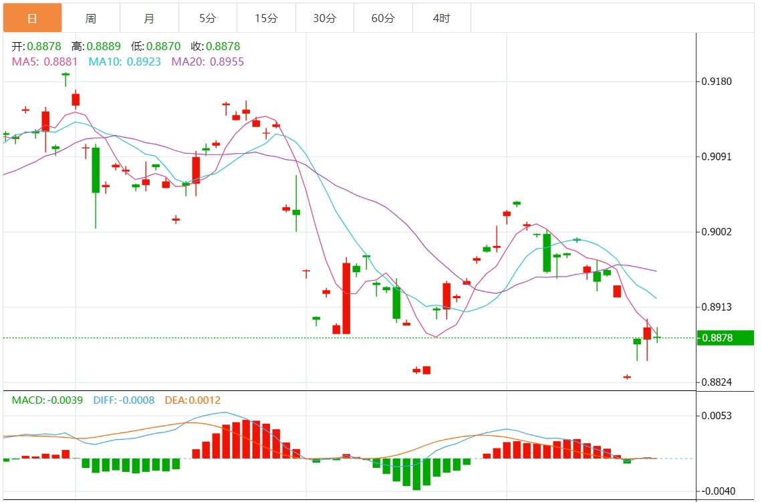Viewport: 762px width, 502px height.
Task: Switch to the 月 monthly tab
Action: click(149, 18)
